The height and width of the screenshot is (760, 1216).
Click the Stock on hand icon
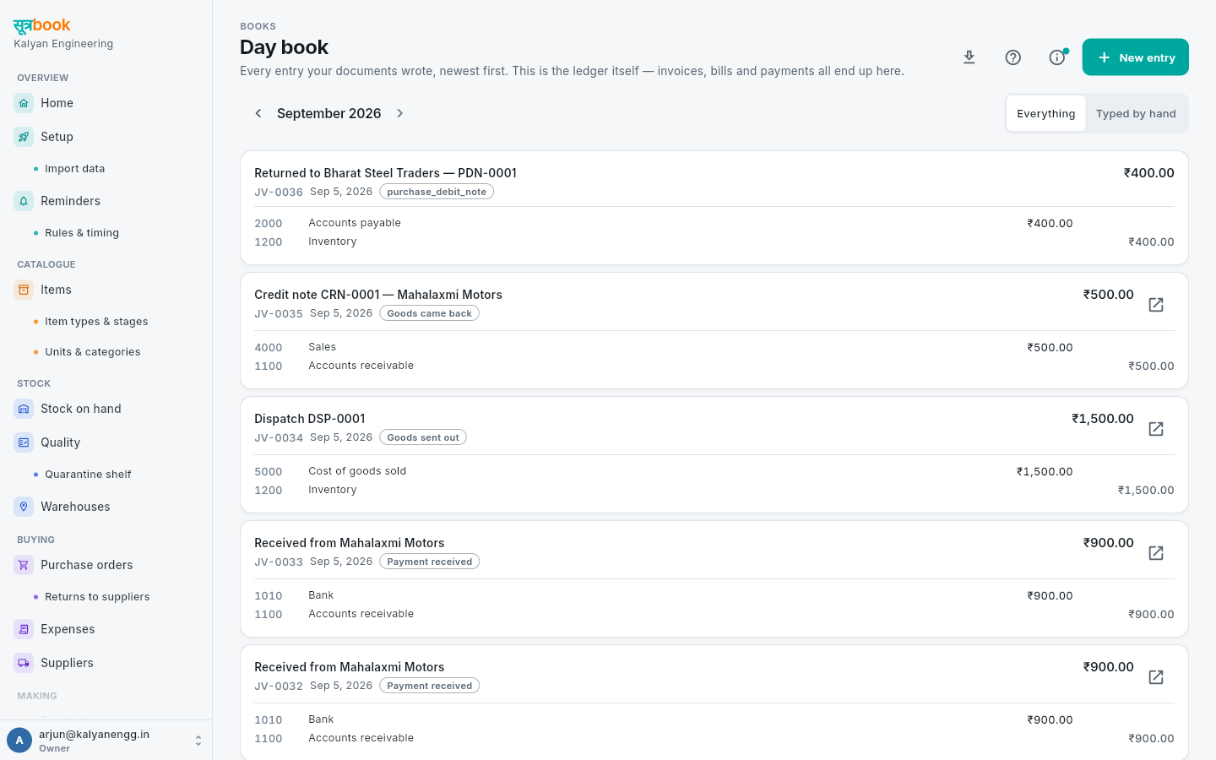click(x=24, y=409)
